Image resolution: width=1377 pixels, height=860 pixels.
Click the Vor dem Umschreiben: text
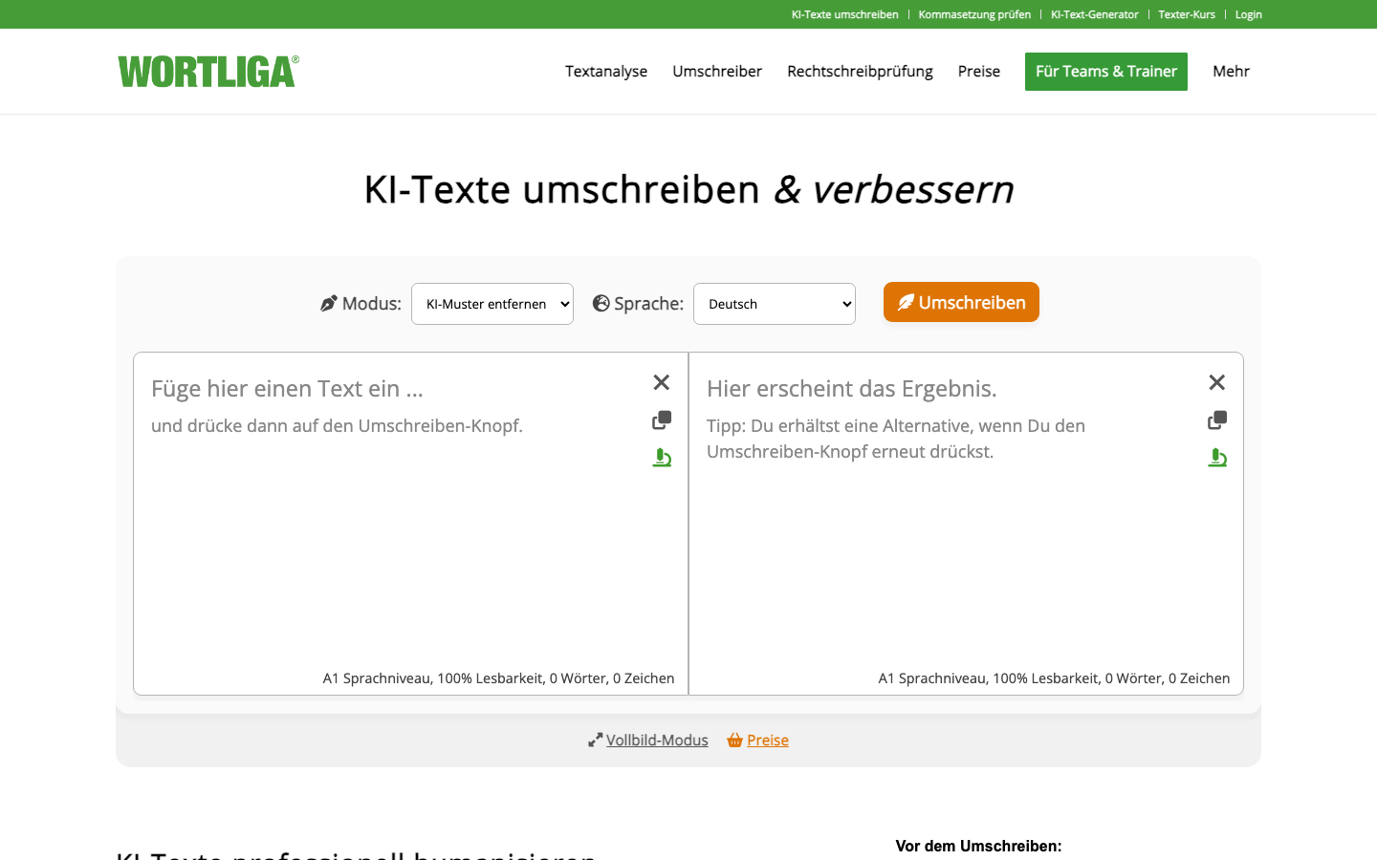pos(978,846)
